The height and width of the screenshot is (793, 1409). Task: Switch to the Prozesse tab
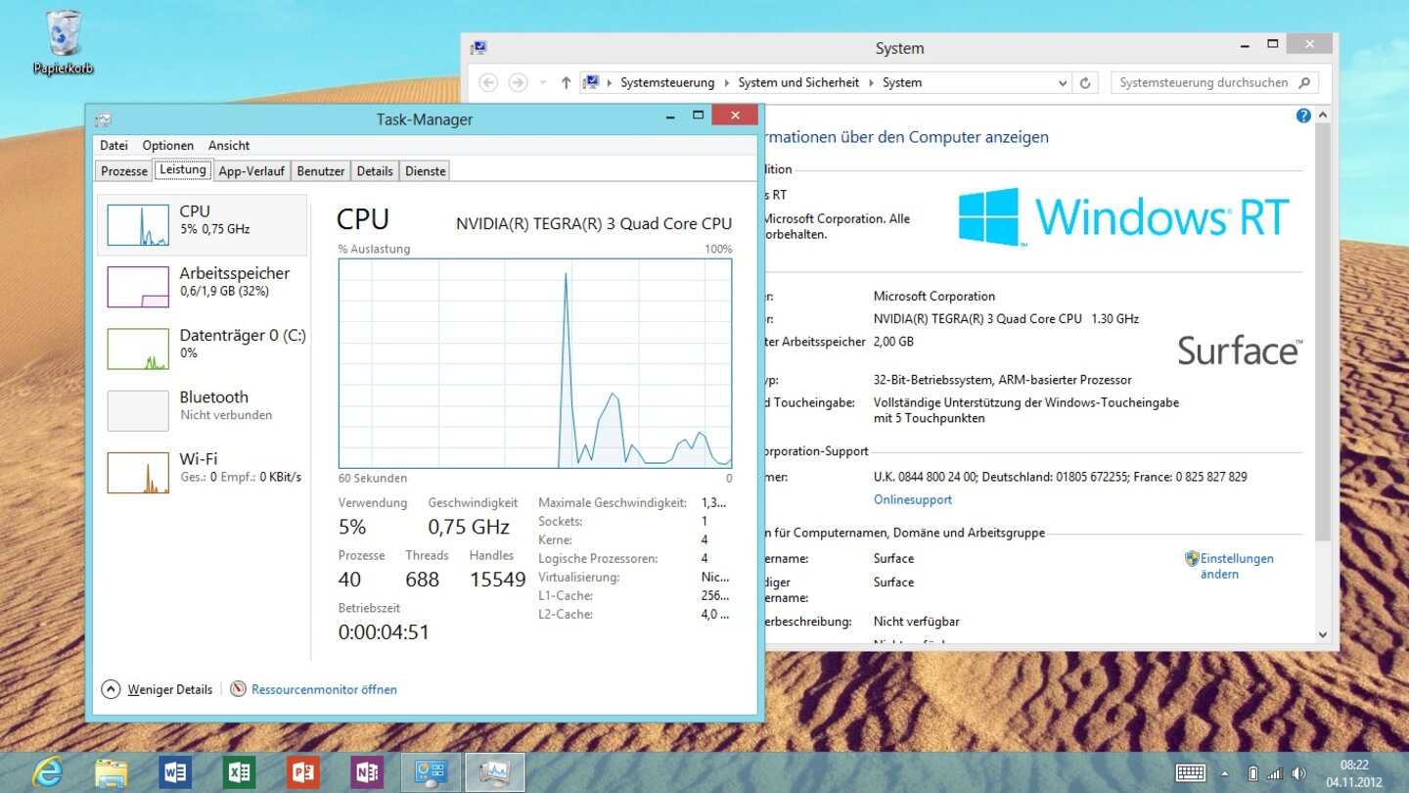point(124,171)
